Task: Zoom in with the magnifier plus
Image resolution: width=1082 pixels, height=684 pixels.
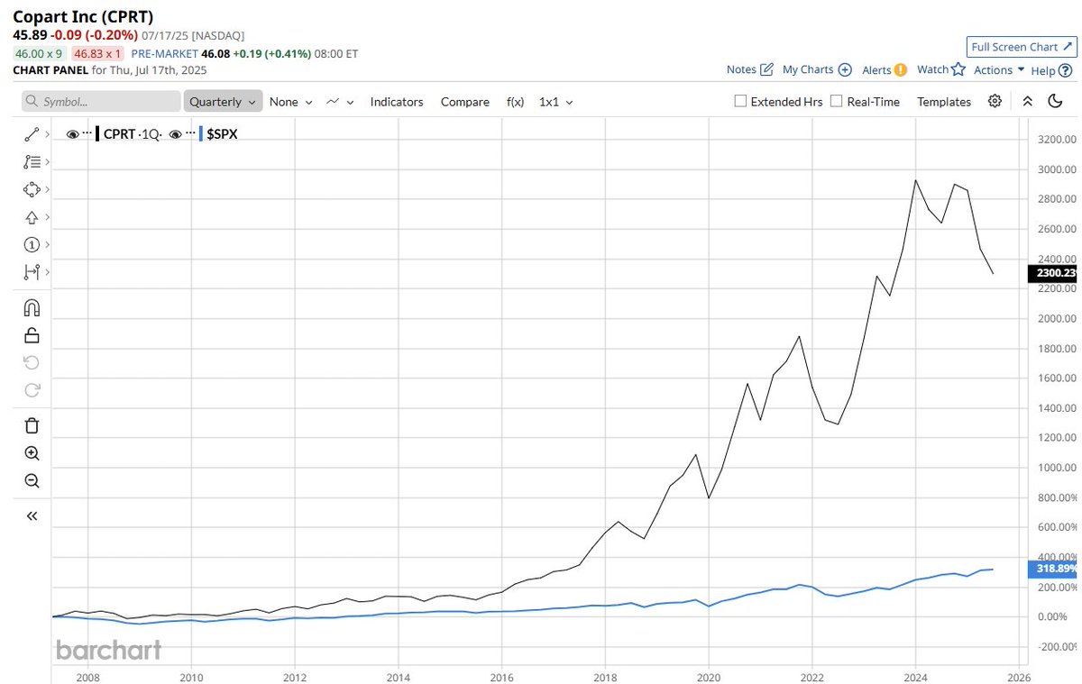Action: [32, 453]
